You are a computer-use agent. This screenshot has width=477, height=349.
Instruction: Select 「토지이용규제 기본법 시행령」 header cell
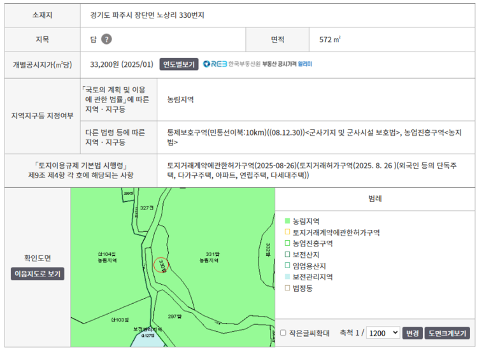pos(81,171)
